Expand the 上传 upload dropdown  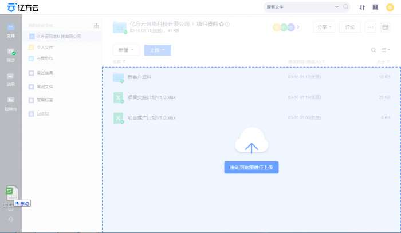(x=157, y=50)
